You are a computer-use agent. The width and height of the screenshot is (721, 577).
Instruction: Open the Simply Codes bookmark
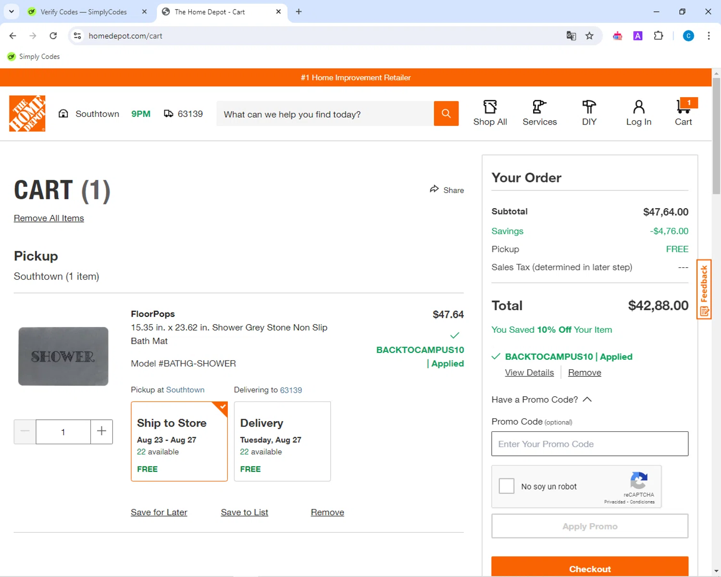(x=34, y=56)
